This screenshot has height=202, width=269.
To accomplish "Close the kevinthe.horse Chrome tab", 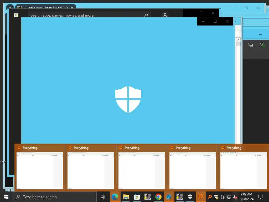I will [x=72, y=8].
